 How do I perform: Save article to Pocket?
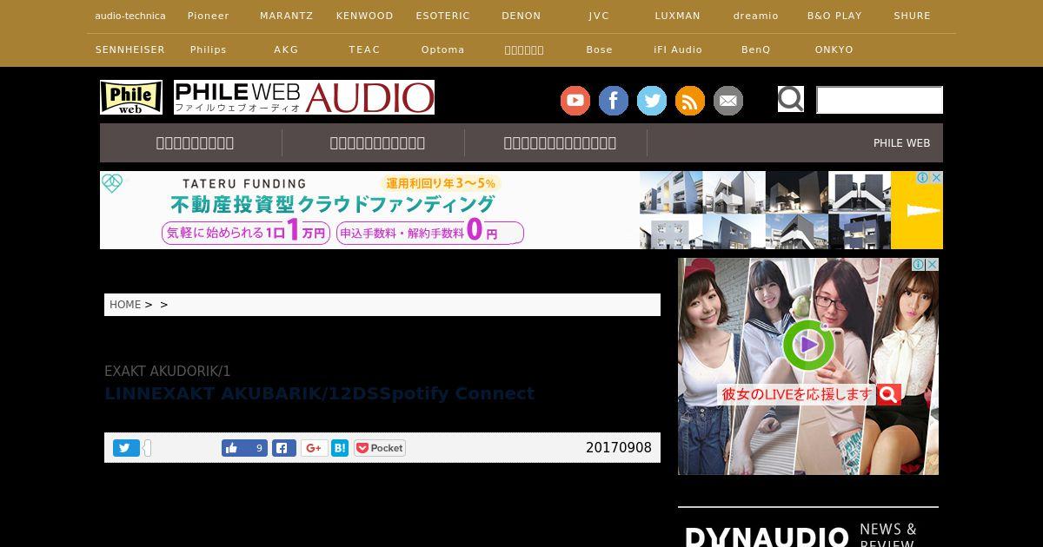coord(380,448)
